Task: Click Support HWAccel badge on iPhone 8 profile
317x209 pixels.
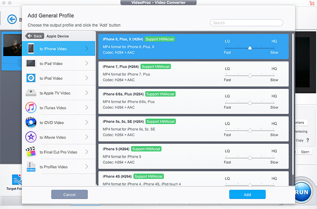Action: tap(160, 39)
